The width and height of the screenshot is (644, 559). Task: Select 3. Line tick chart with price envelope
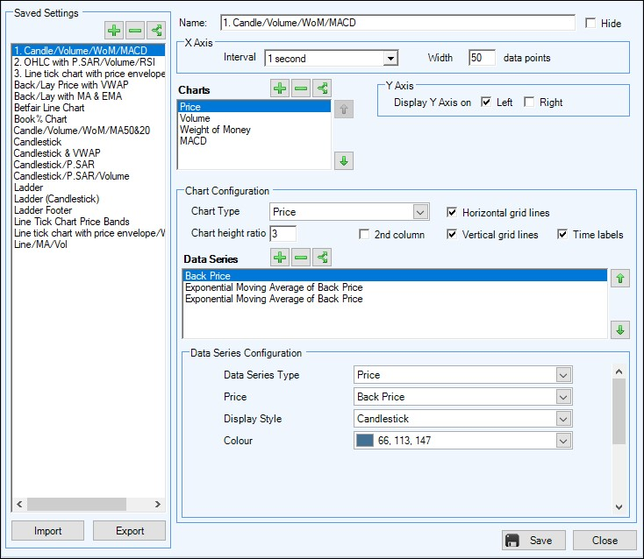click(x=89, y=74)
